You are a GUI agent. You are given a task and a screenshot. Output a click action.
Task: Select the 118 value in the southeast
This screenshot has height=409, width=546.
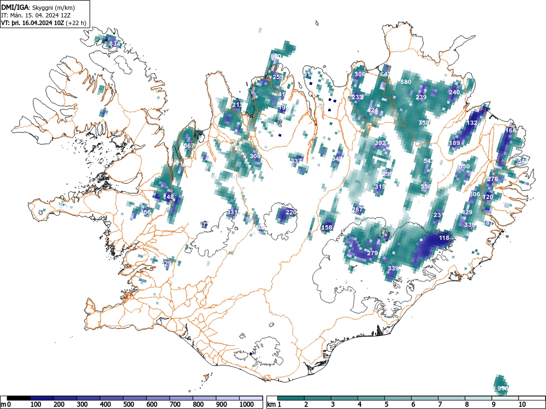(444, 238)
